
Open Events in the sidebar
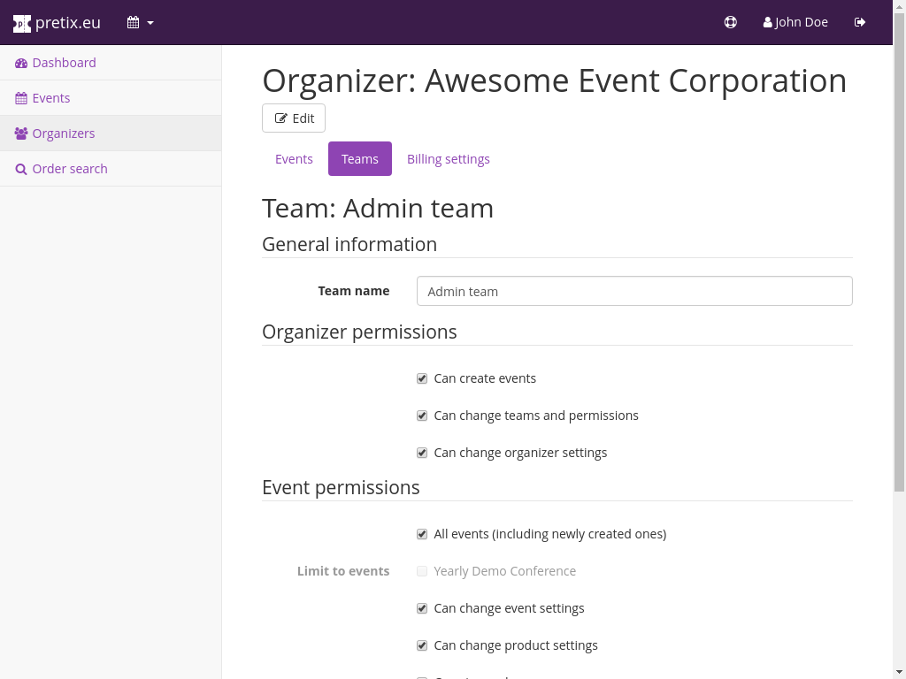(x=111, y=98)
